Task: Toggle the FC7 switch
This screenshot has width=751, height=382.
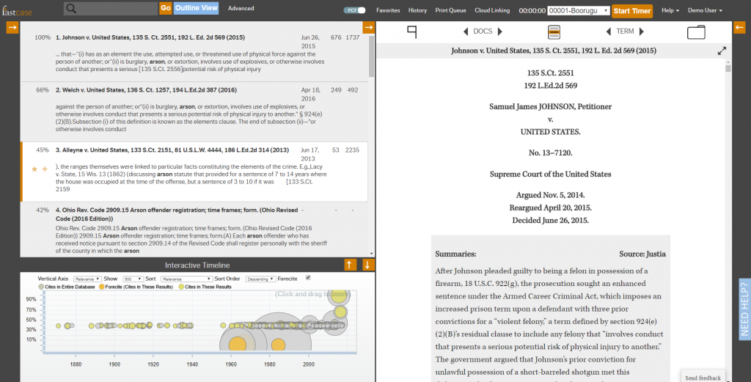Action: click(355, 10)
